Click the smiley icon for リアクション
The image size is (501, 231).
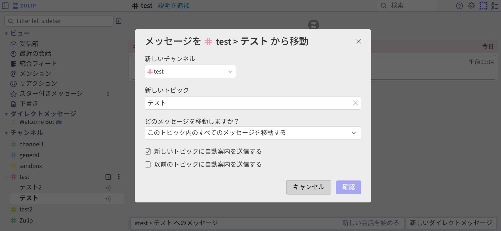(x=13, y=84)
